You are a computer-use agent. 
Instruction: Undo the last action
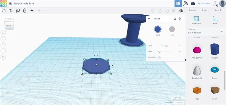32,10
